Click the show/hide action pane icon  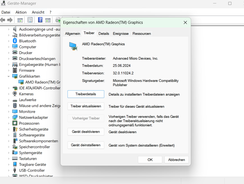pyautogui.click(x=48, y=20)
